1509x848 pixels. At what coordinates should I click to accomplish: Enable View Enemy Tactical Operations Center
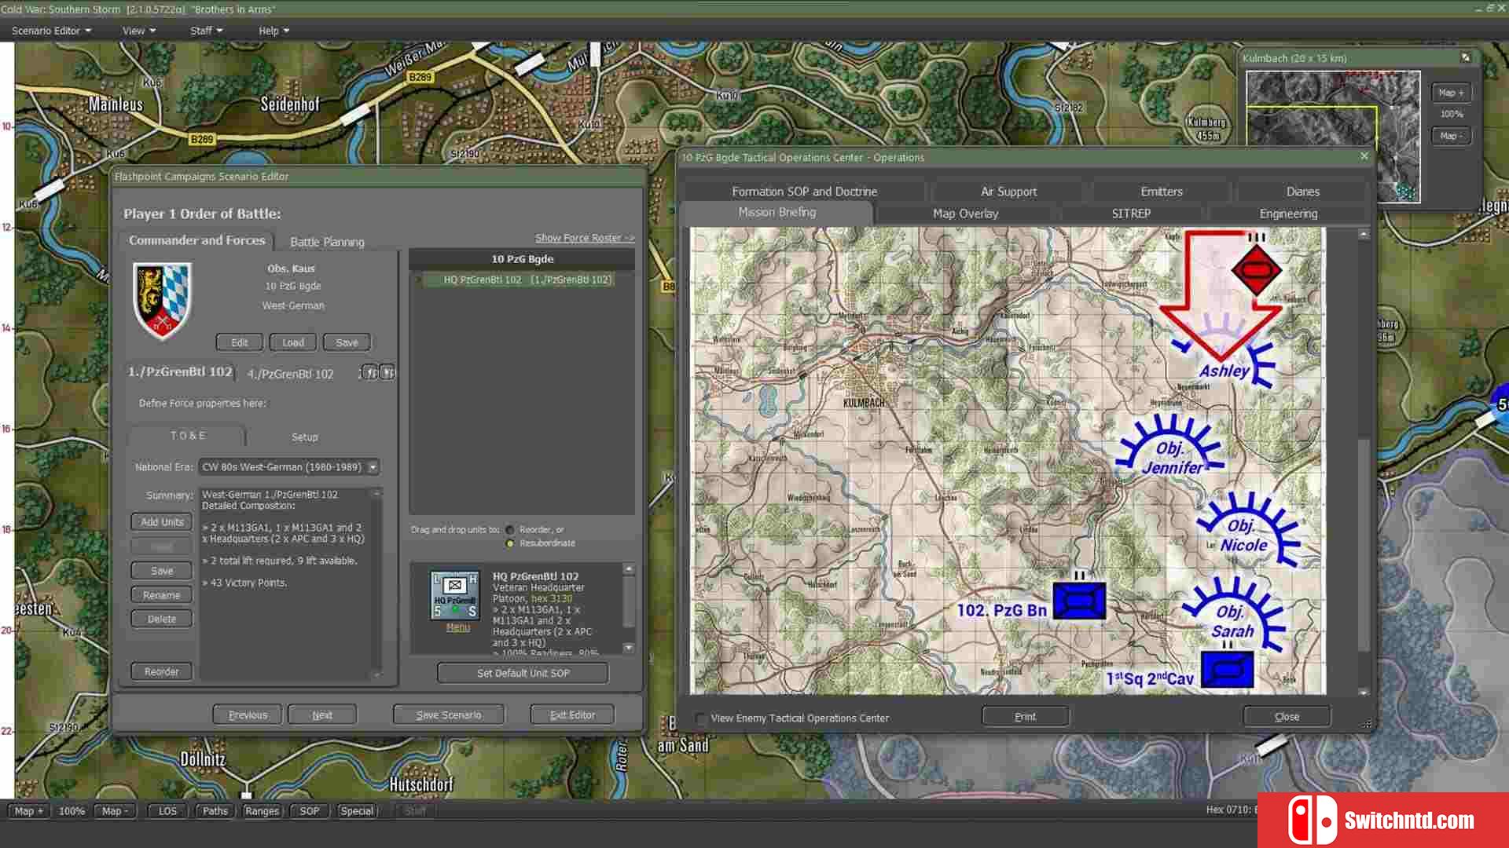701,718
